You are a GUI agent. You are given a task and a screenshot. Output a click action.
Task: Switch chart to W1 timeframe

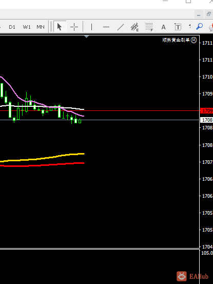(27, 27)
